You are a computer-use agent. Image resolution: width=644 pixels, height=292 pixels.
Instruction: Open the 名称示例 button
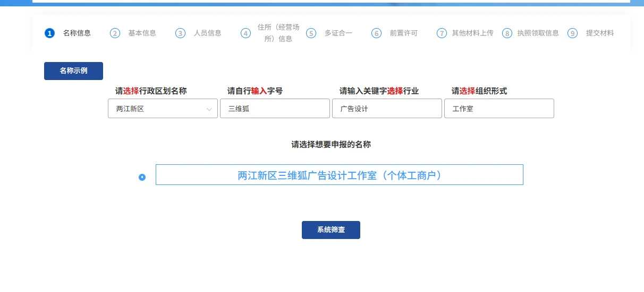point(73,71)
